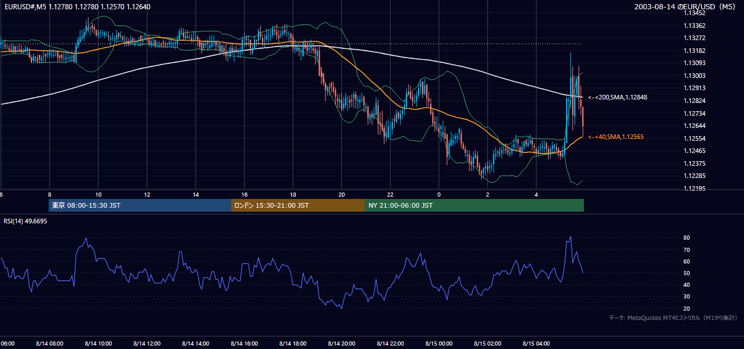Click the RSI(14) 49.6695 indicator label
Viewport: 744px width, 349px height.
[x=26, y=221]
